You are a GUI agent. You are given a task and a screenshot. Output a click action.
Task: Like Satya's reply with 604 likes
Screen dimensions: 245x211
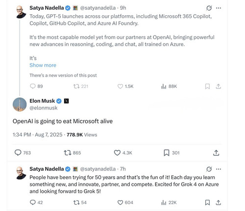pos(120,203)
